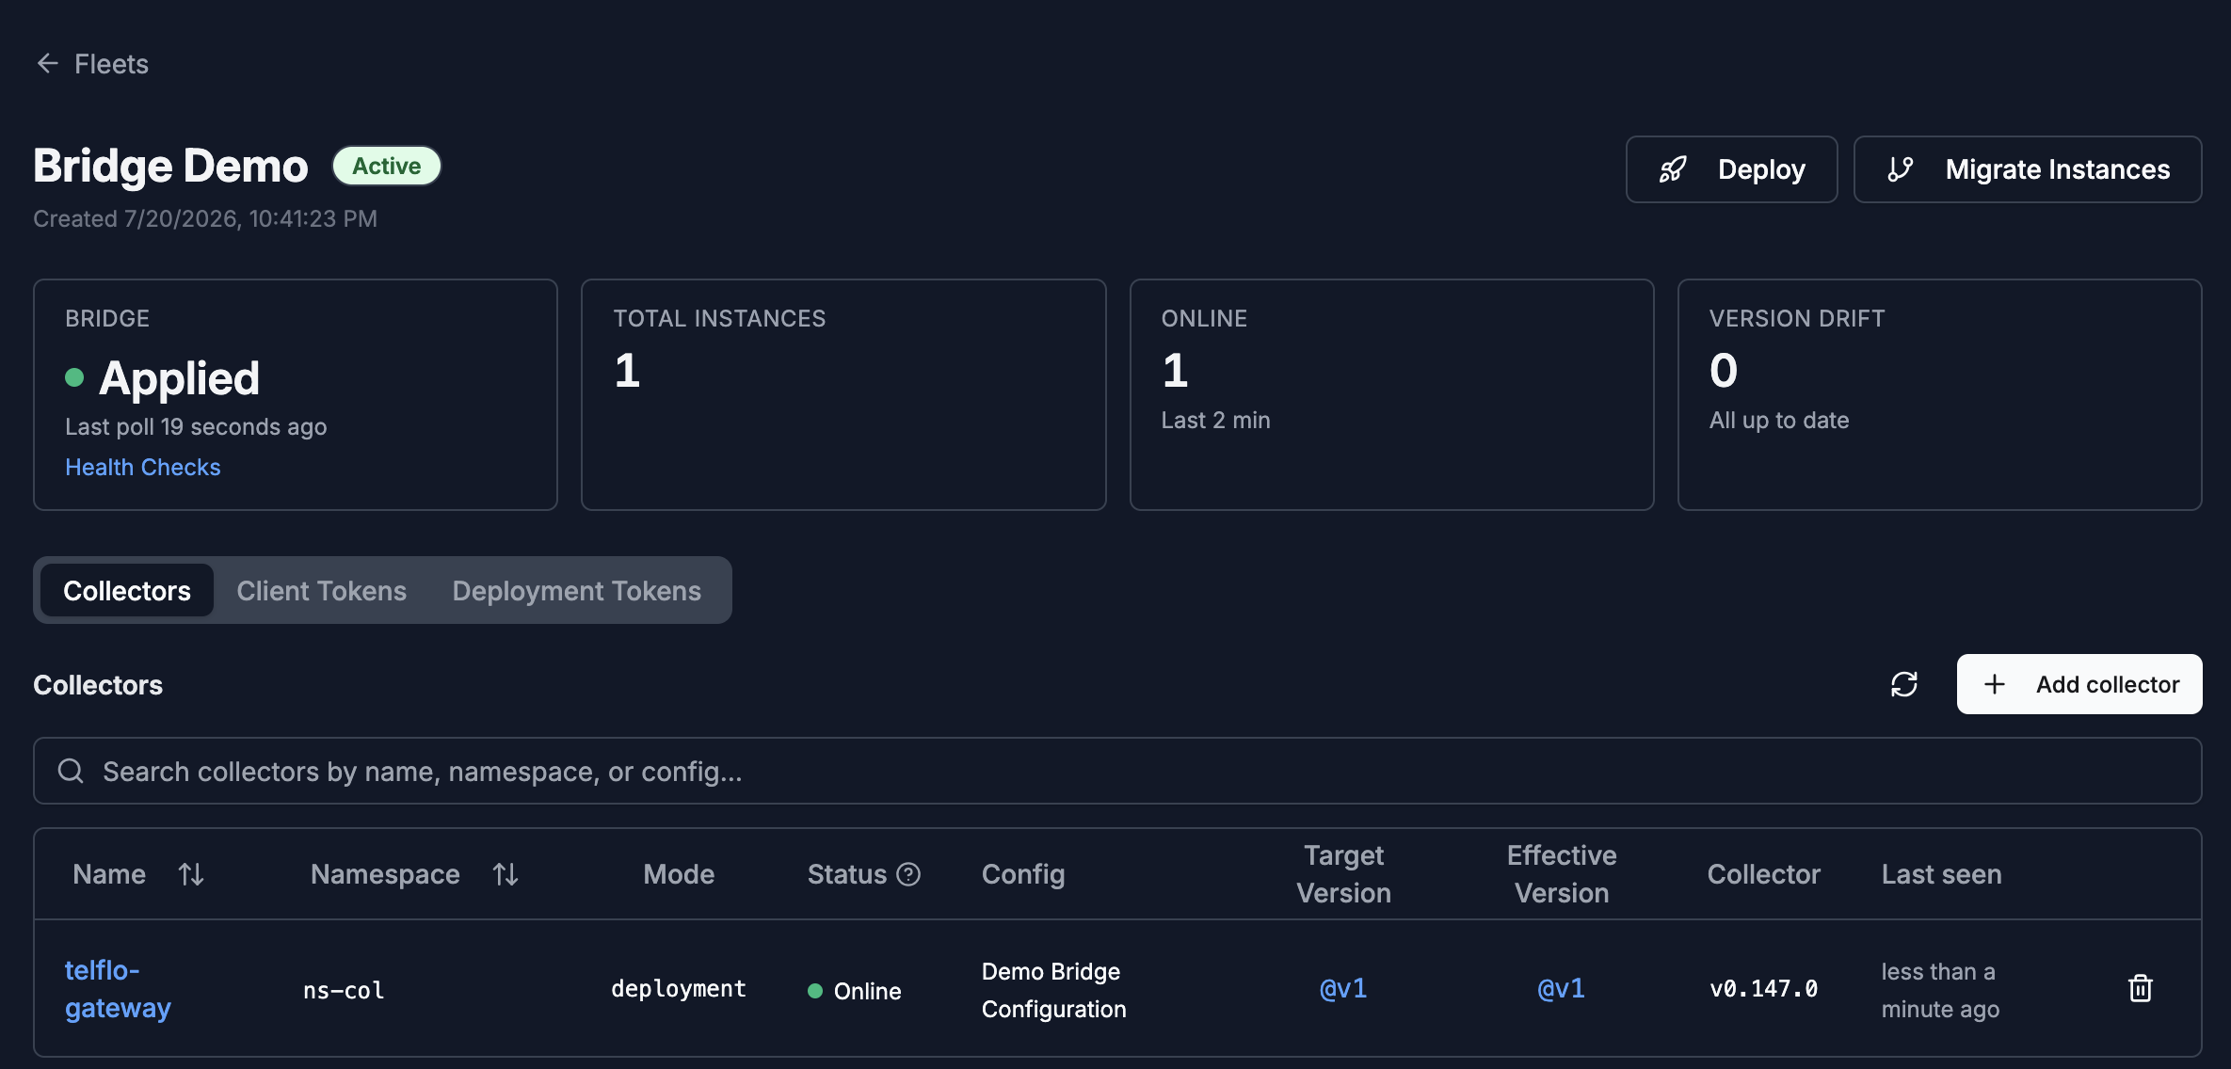Switch to the Deployment Tokens tab
This screenshot has height=1069, width=2231.
576,590
